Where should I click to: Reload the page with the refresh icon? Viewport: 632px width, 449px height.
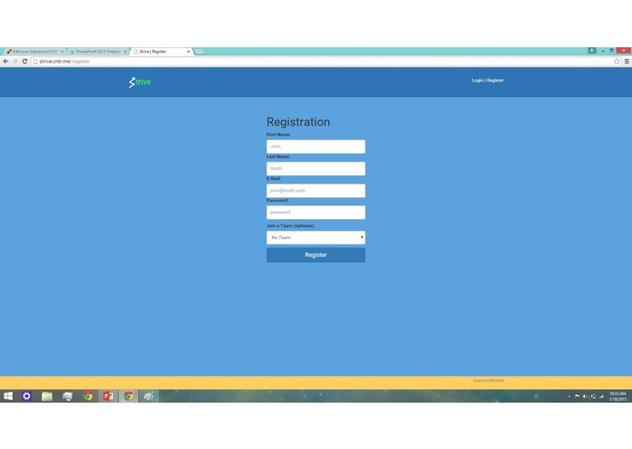[x=25, y=61]
